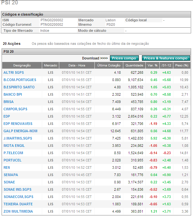This screenshot has width=193, height=218.
Task: Click B.ESPIRITO SANTO weight value 10,43
Action: (184, 87)
